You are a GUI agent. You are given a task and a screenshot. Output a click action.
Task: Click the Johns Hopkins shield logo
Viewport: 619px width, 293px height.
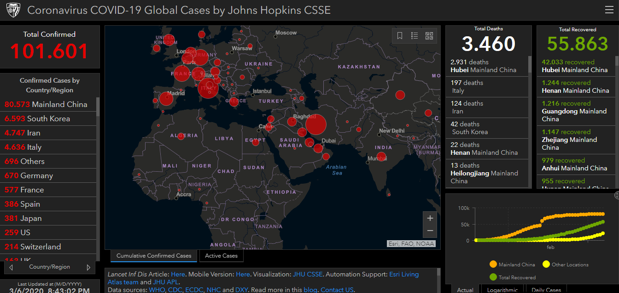(x=13, y=10)
